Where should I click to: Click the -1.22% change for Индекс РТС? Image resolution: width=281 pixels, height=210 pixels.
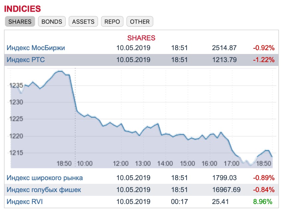264,60
